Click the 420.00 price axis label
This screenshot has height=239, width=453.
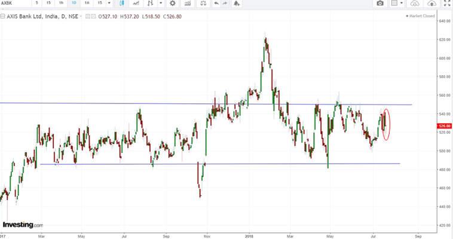coord(444,225)
